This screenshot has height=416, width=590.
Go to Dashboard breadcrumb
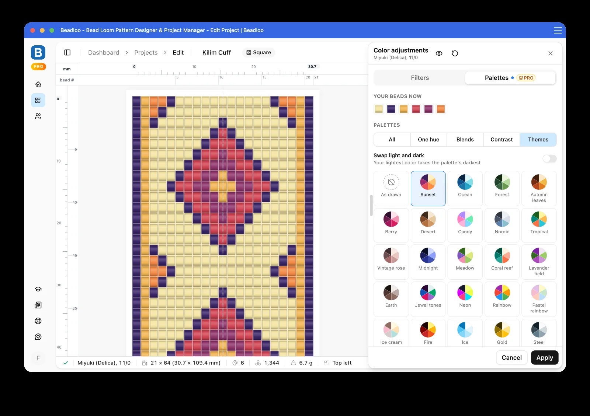coord(104,53)
